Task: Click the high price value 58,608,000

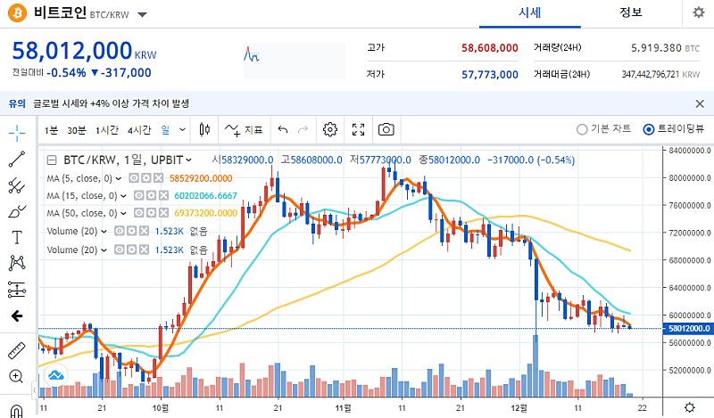Action: pyautogui.click(x=489, y=48)
